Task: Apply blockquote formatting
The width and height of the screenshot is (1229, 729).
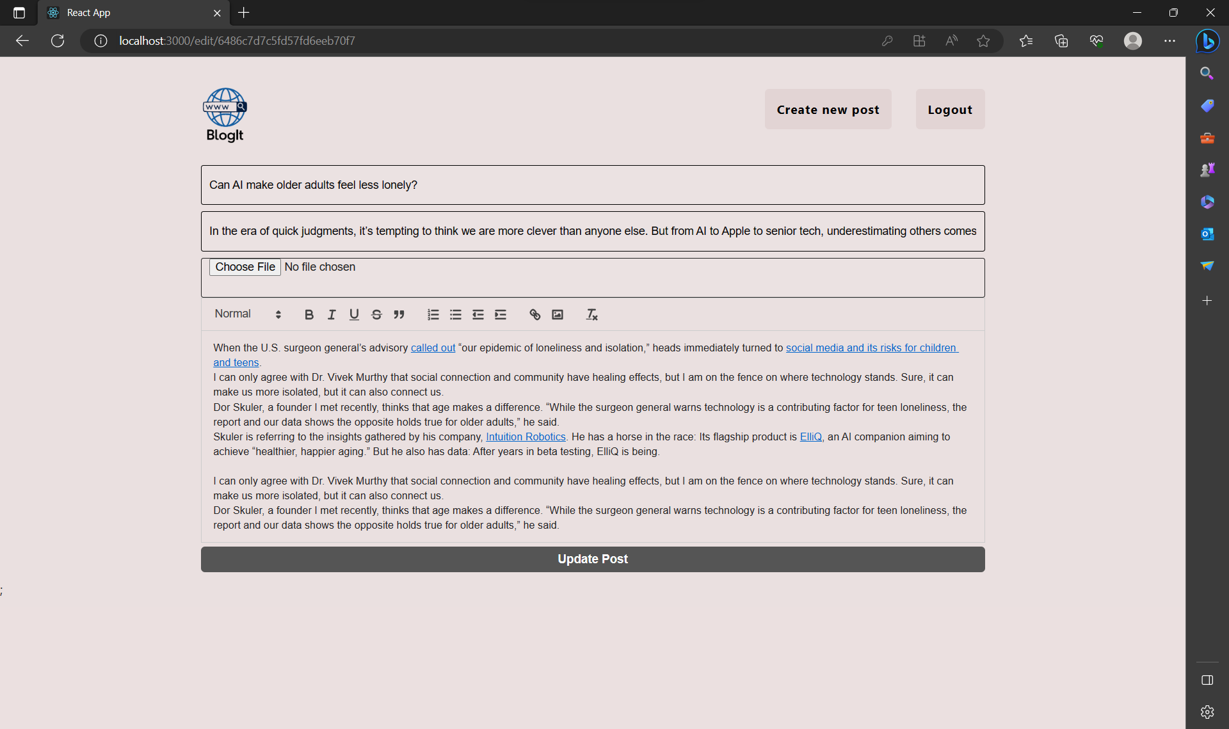Action: click(399, 314)
